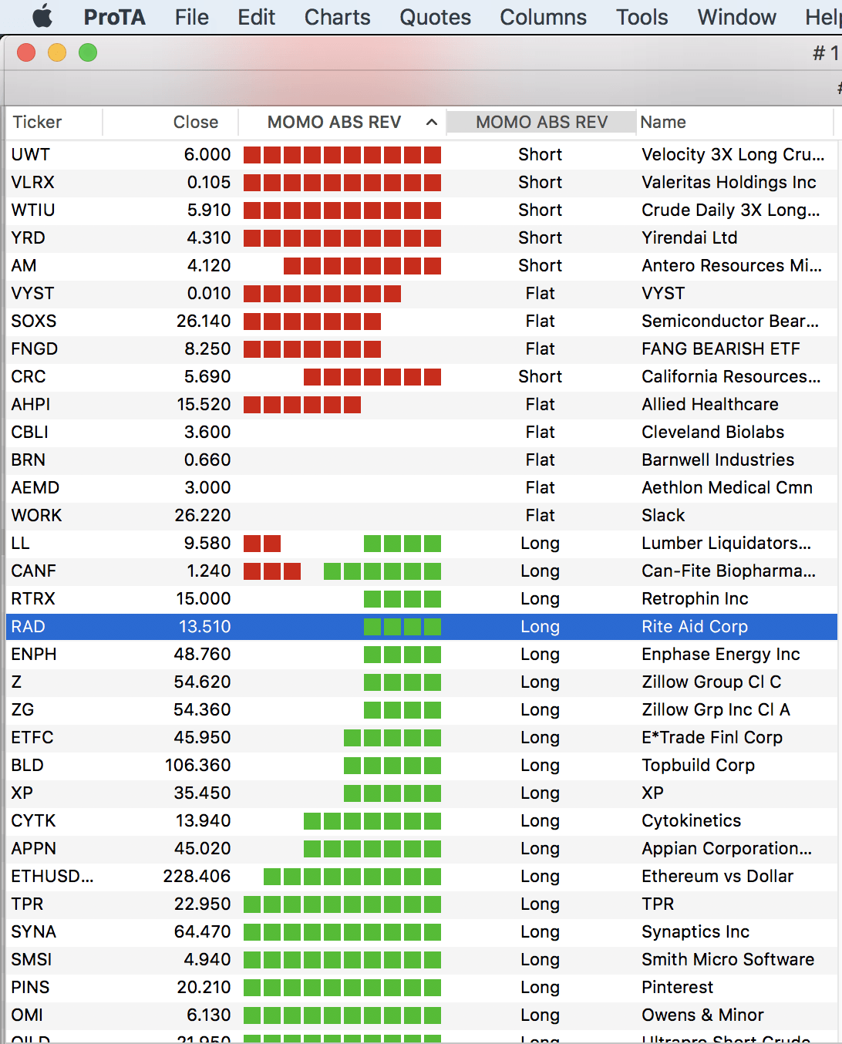This screenshot has width=842, height=1044.
Task: Click TPR close value 22.950
Action: coord(202,904)
